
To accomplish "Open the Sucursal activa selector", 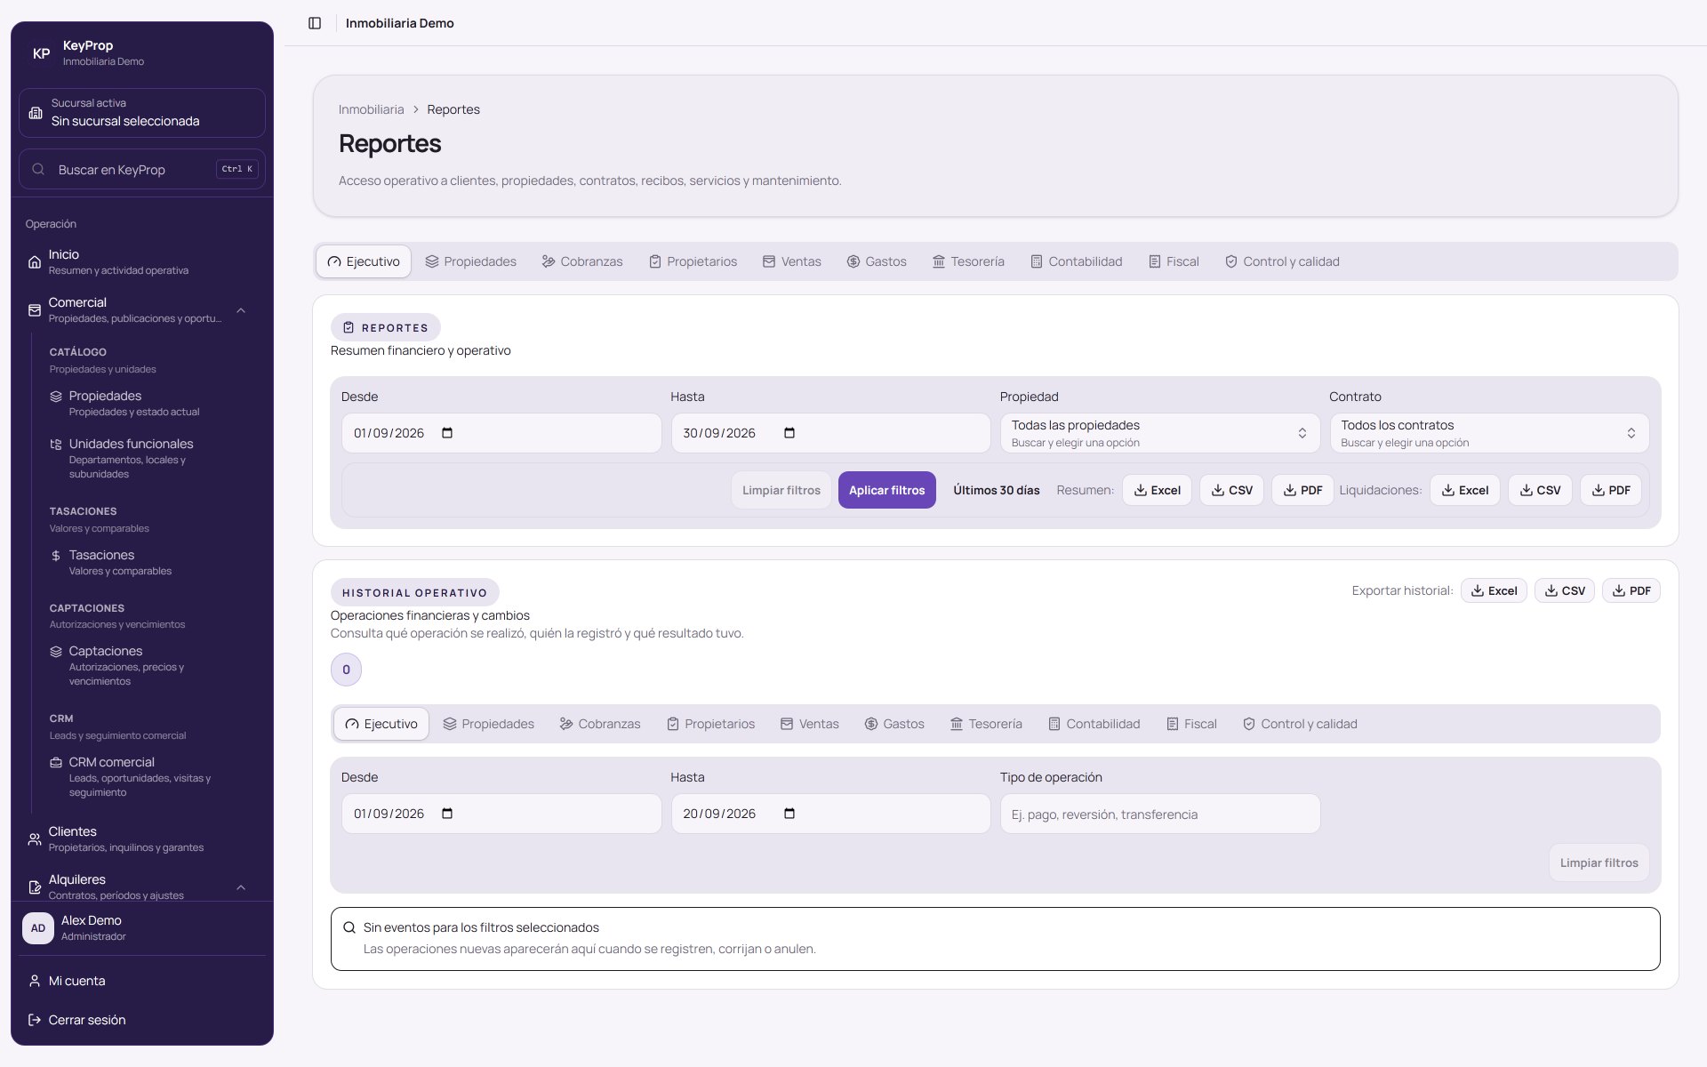I will click(142, 113).
